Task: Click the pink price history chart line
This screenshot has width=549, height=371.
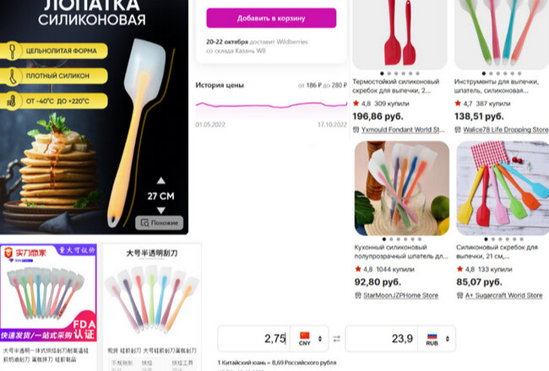Action: click(271, 105)
